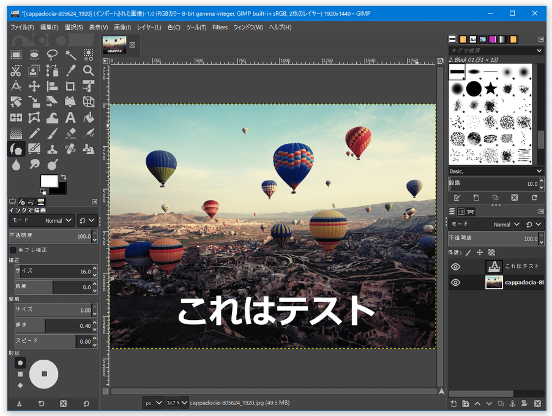Viewport: 552px width, 416px height.
Task: Select the Bucket Fill tool
Action: 88,117
